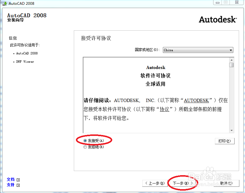Open the 文档 link
The height and width of the screenshot is (193, 245).
point(11,179)
